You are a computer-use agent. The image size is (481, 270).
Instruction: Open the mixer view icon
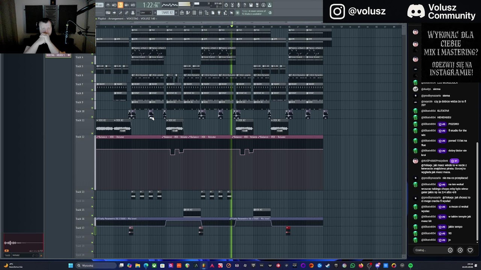(200, 13)
